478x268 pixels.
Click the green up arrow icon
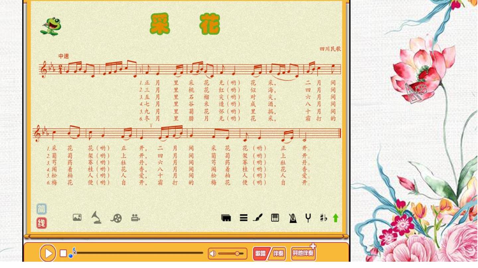point(336,218)
